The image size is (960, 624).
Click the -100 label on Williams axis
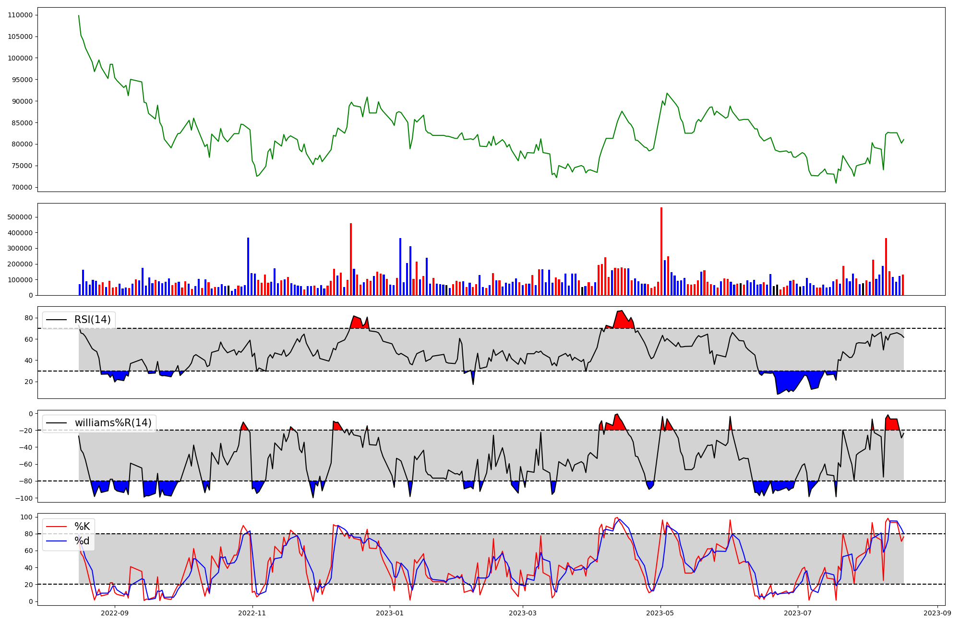24,498
